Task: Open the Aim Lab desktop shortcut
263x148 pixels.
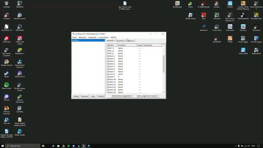Action: click(x=7, y=120)
